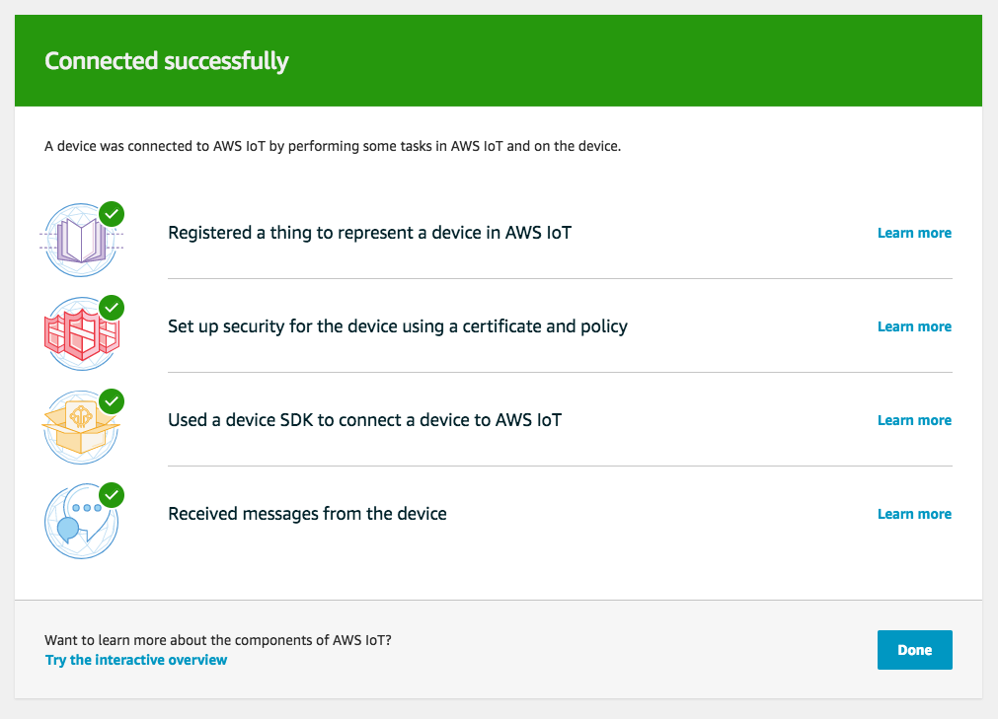
Task: Open Learn more for device SDK connection
Action: [x=915, y=420]
